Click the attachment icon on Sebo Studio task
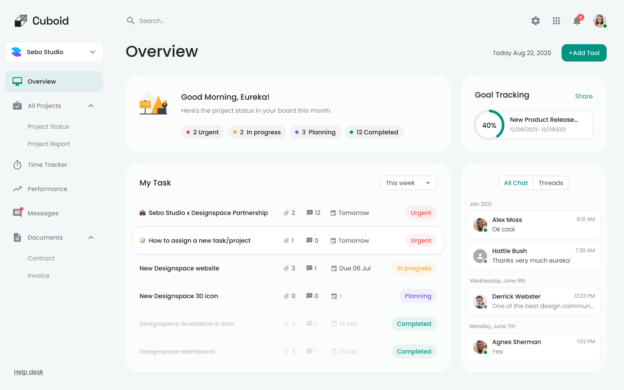 pyautogui.click(x=286, y=213)
